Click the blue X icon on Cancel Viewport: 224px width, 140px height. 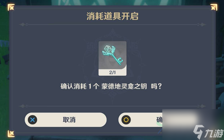click(33, 120)
